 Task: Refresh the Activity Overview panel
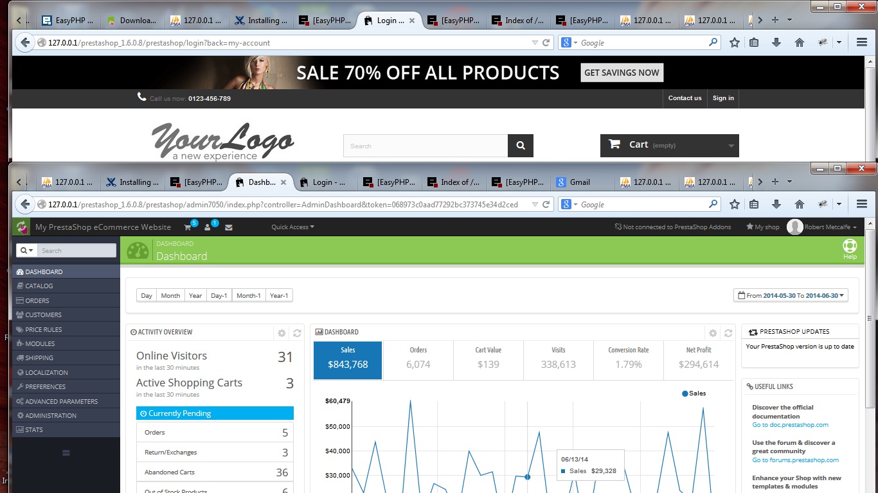[x=297, y=333]
